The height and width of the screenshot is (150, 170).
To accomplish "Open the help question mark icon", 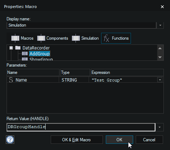I will (x=10, y=139).
